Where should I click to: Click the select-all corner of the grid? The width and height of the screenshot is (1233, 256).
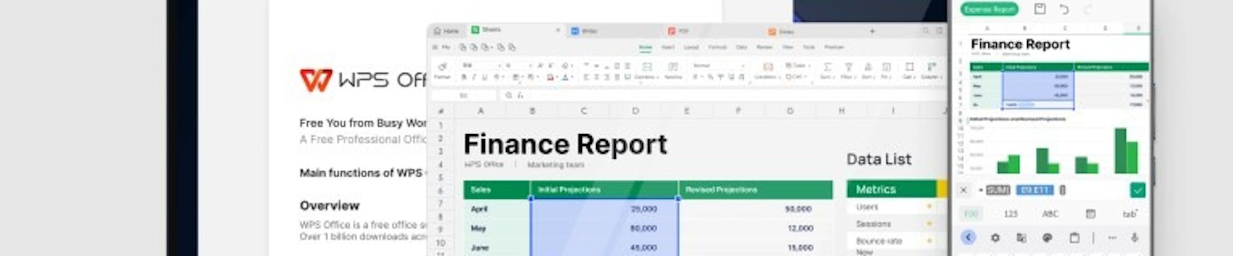(x=441, y=111)
